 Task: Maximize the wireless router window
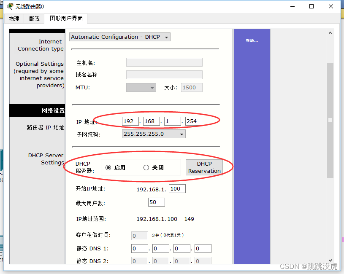pos(311,6)
